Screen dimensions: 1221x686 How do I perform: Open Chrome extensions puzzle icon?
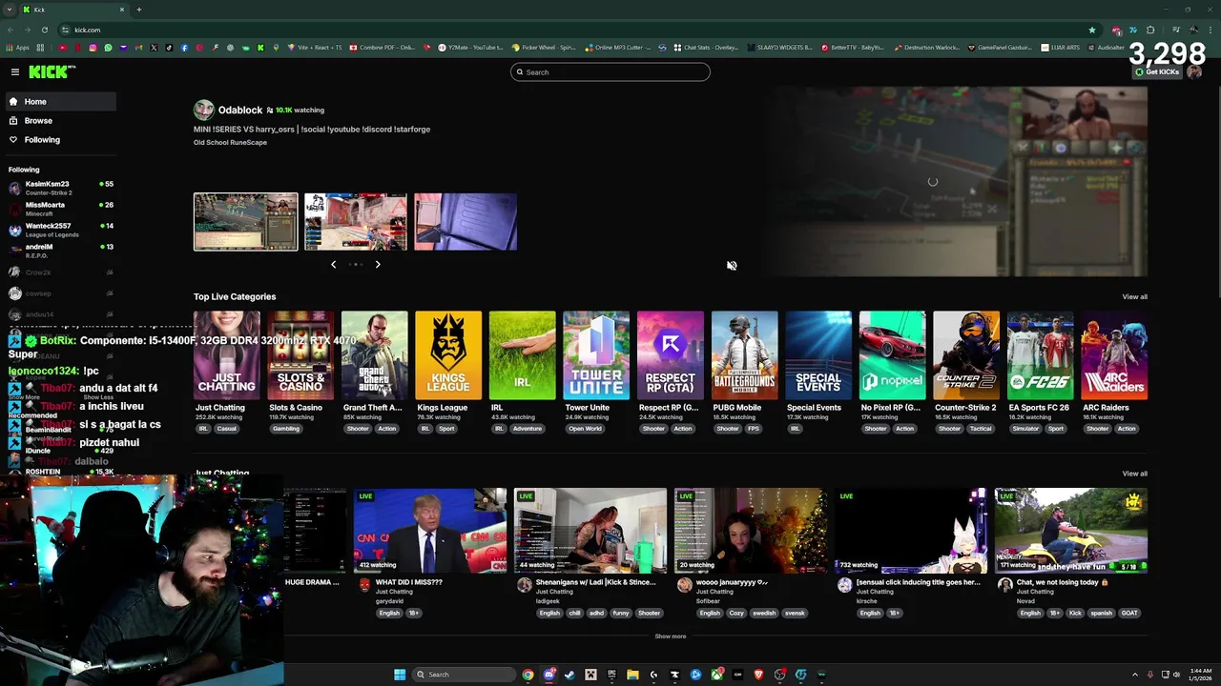tap(1150, 30)
